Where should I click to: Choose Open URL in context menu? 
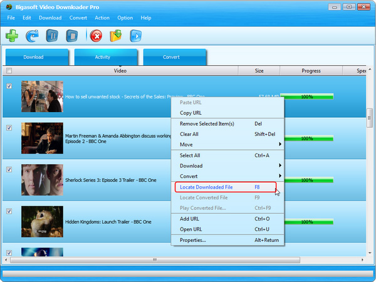(x=227, y=229)
